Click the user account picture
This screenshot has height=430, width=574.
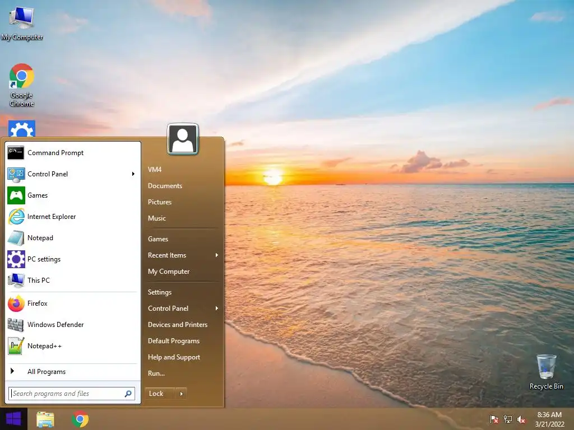pos(183,139)
